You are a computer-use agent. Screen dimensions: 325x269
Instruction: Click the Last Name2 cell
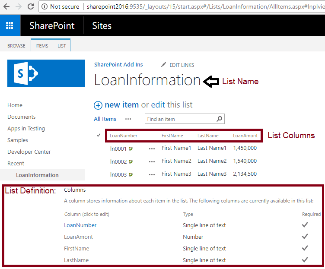pyautogui.click(x=212, y=161)
